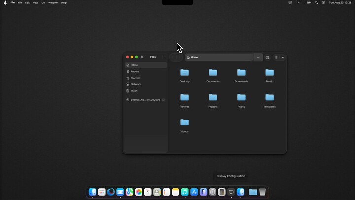The image size is (355, 200).
Task: Select Starred in the sidebar
Action: [146, 78]
